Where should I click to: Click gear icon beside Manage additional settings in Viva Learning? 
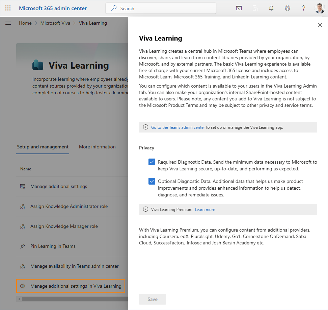23,286
